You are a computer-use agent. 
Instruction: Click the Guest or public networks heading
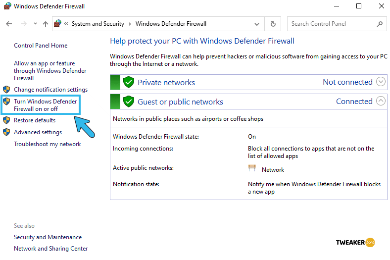tap(180, 102)
